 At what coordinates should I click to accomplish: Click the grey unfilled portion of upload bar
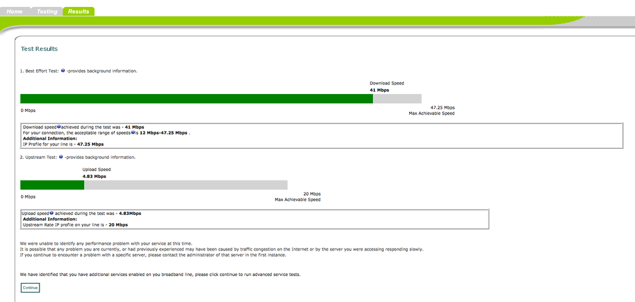pos(186,185)
